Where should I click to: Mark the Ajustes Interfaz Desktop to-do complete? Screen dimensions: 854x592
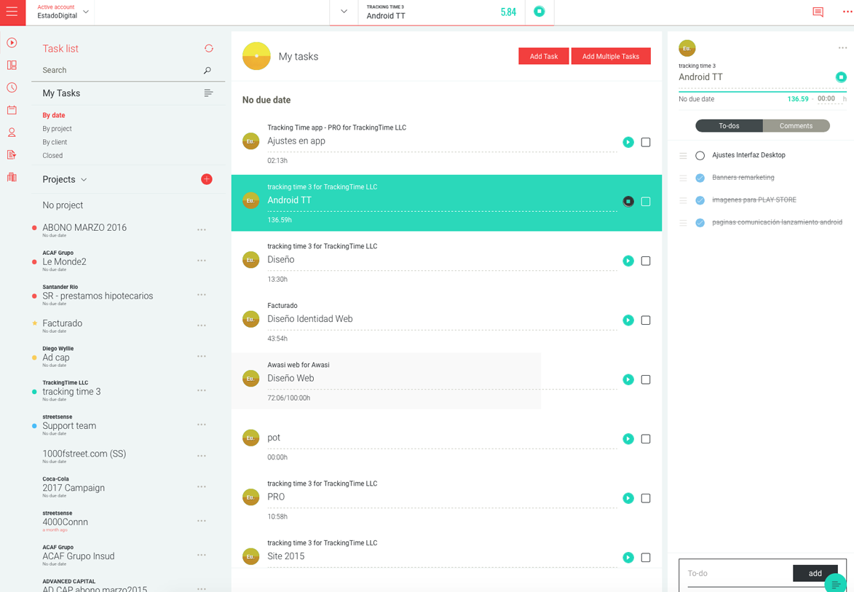[699, 155]
